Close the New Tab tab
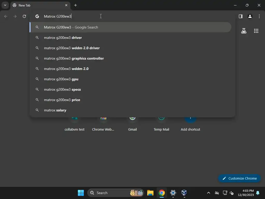The height and width of the screenshot is (199, 265). click(66, 5)
